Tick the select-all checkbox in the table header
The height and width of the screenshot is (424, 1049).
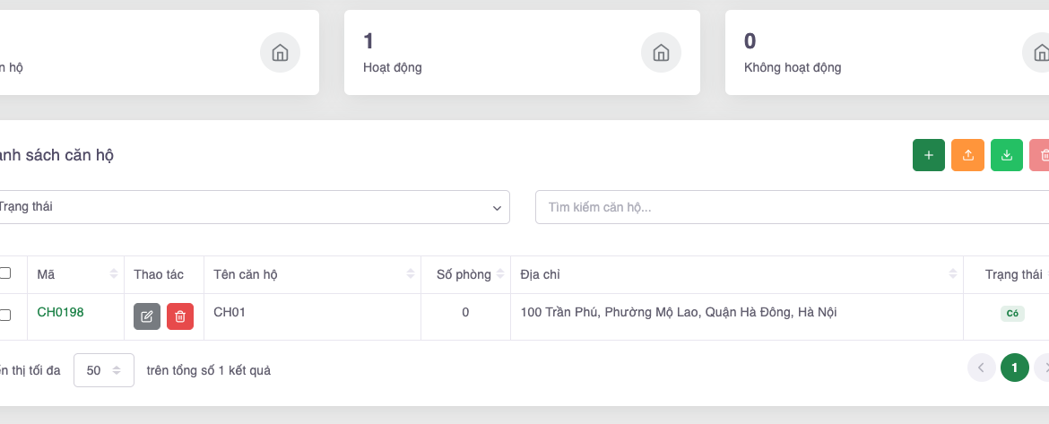tap(5, 273)
